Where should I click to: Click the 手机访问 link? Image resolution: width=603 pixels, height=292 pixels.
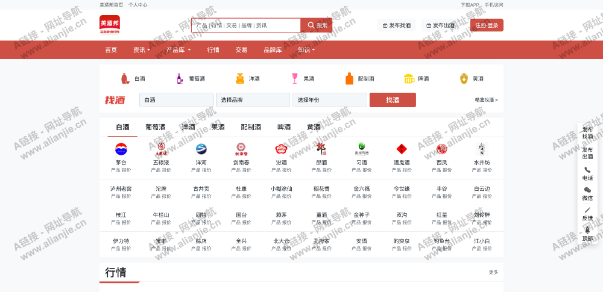[494, 5]
